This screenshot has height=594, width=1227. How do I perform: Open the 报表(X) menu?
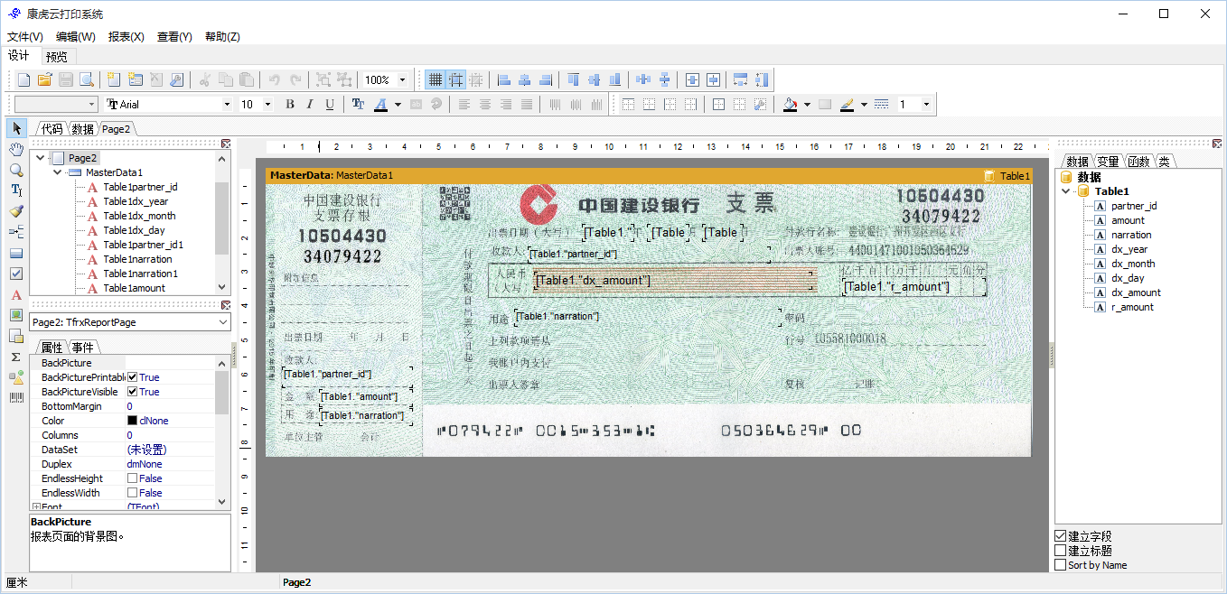click(126, 37)
